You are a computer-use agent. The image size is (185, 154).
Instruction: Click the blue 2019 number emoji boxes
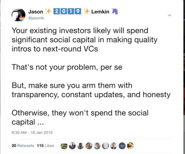pos(67,11)
